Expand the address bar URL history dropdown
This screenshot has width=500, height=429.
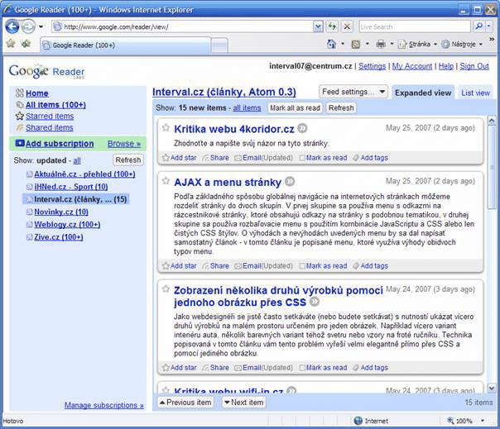click(318, 26)
